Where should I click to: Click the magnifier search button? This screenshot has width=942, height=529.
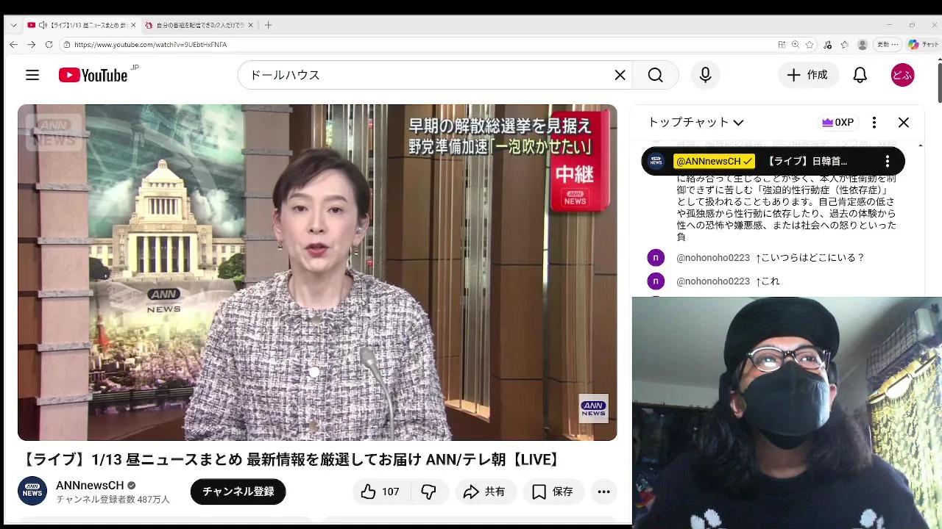tap(655, 75)
